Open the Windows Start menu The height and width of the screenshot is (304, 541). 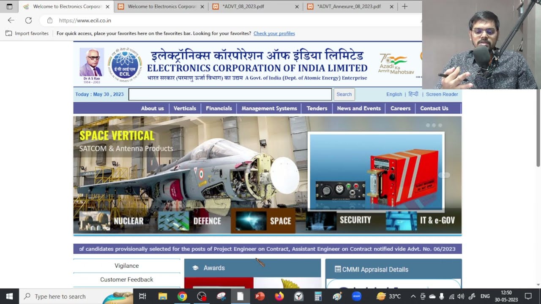(9, 296)
